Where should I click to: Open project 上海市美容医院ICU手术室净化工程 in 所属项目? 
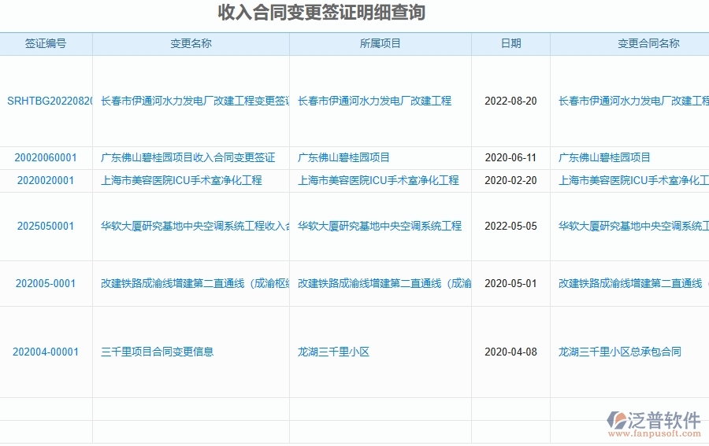point(378,181)
